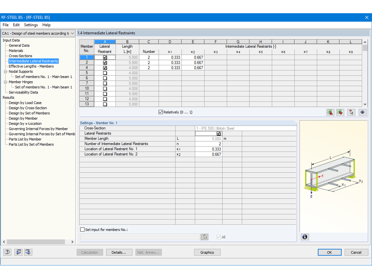The image size is (372, 279).
Task: Click the Export to Excel icon
Action: (x=330, y=112)
